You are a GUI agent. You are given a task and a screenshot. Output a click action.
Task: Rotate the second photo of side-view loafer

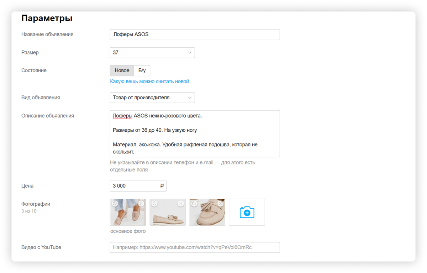pos(154,204)
